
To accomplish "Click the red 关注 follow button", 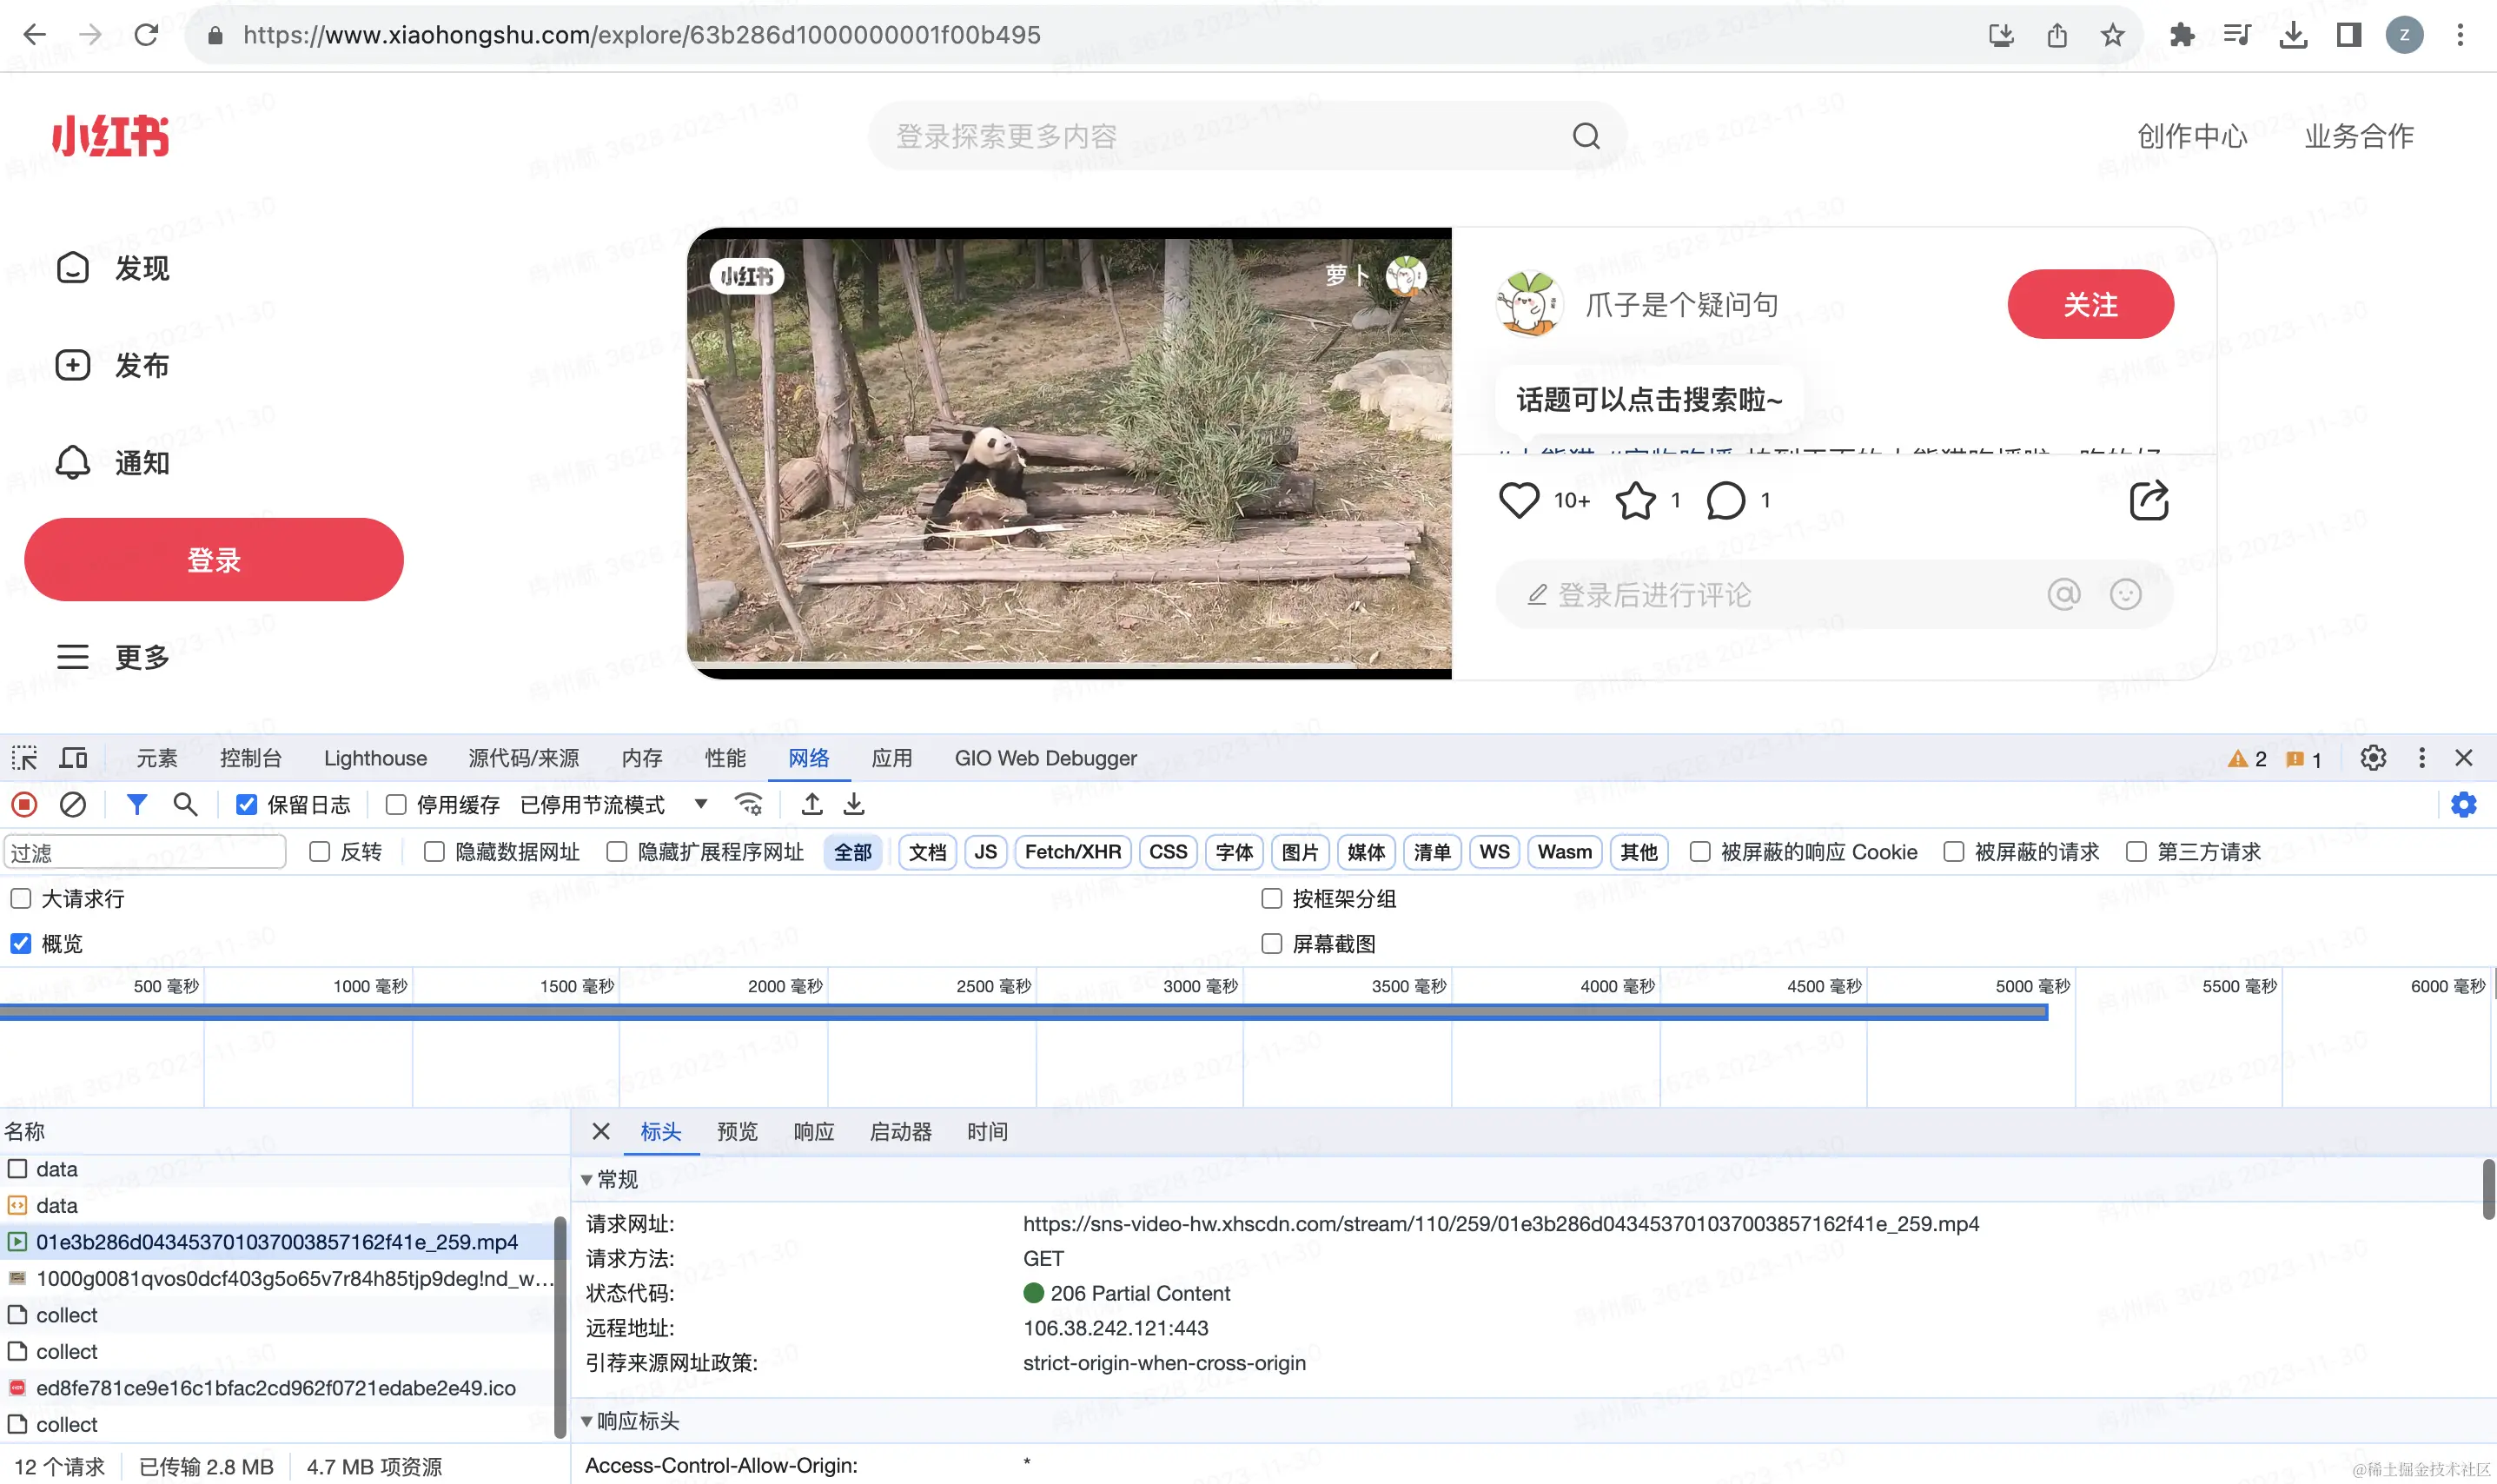I will coord(2090,304).
